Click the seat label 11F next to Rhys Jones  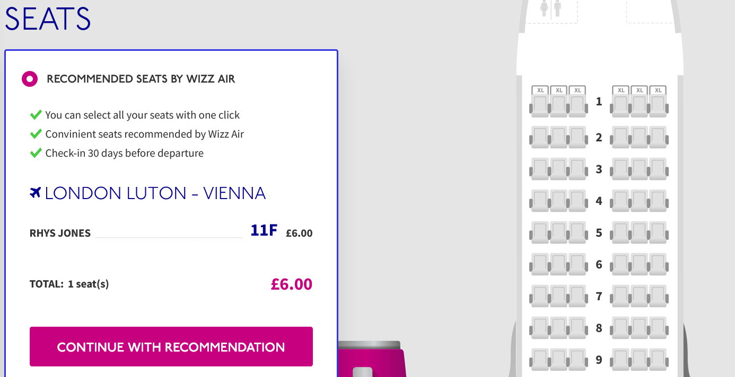[x=264, y=230]
